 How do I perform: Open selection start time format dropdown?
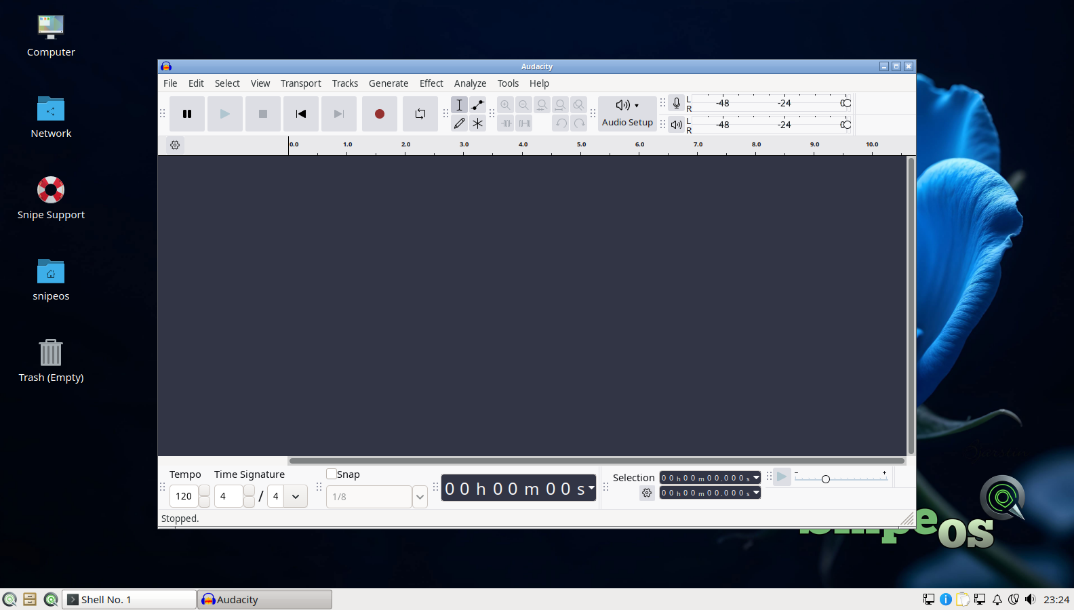click(x=757, y=478)
